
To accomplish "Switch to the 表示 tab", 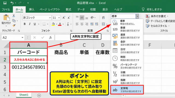I will (x=105, y=10).
